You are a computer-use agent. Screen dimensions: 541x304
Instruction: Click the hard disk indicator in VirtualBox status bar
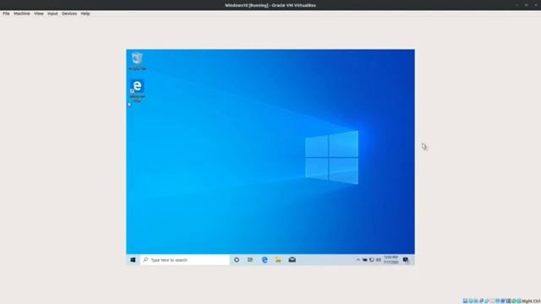[x=465, y=301]
